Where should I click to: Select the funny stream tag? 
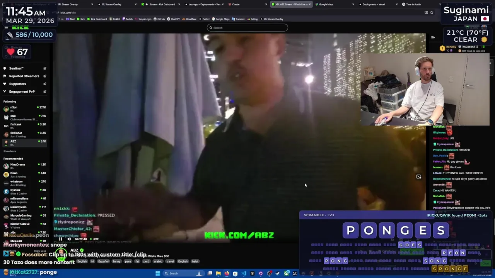[x=116, y=261]
